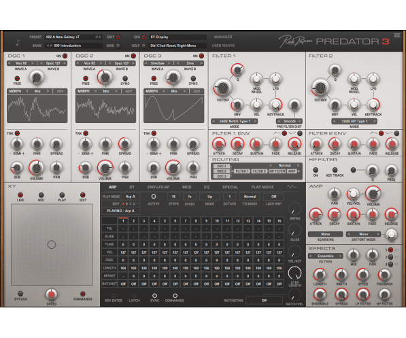Click the Routing mode previous arrow
The image size is (406, 338).
coord(270,165)
